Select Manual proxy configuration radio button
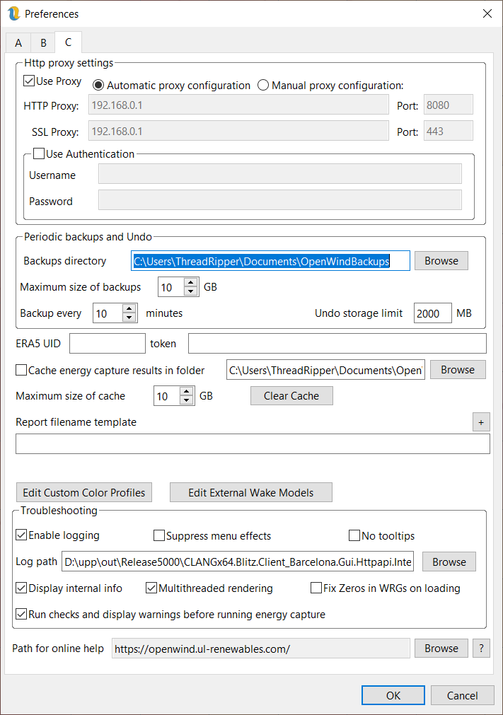Viewport: 503px width, 715px height. (263, 86)
